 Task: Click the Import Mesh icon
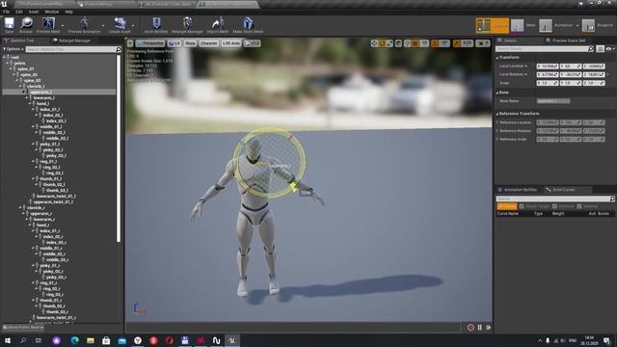point(218,23)
